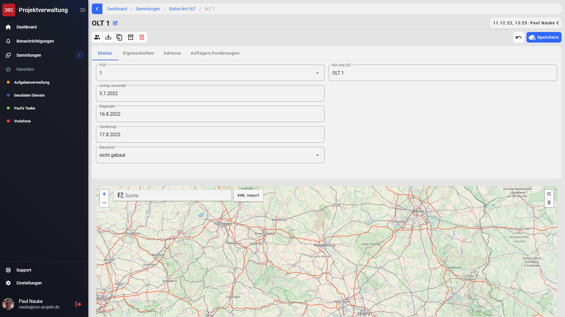Viewport: 565px width, 317px height.
Task: Expand the Paul Nauke user panel chevron
Action: point(558,23)
